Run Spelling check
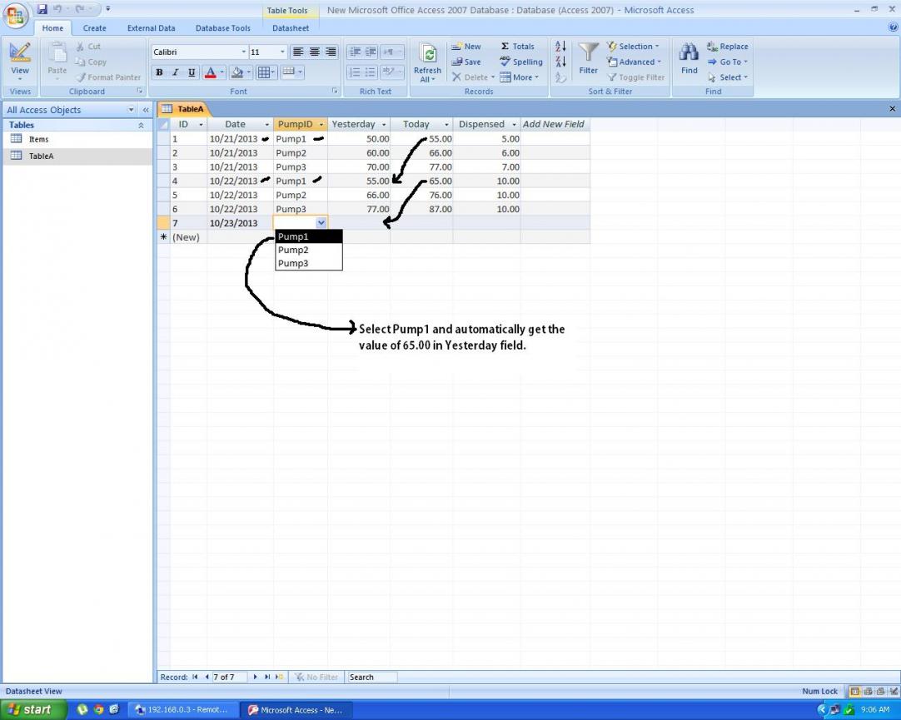 point(521,62)
